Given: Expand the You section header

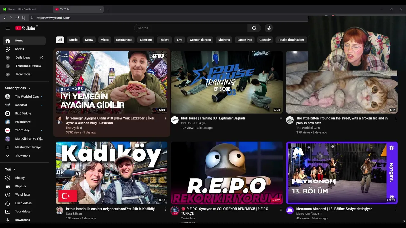Looking at the screenshot, I should coord(10,169).
